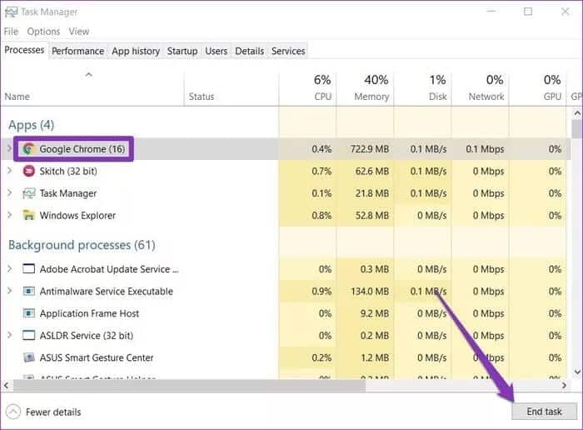Select the Google Chrome (16) row name
Image resolution: width=583 pixels, height=430 pixels.
pyautogui.click(x=82, y=149)
